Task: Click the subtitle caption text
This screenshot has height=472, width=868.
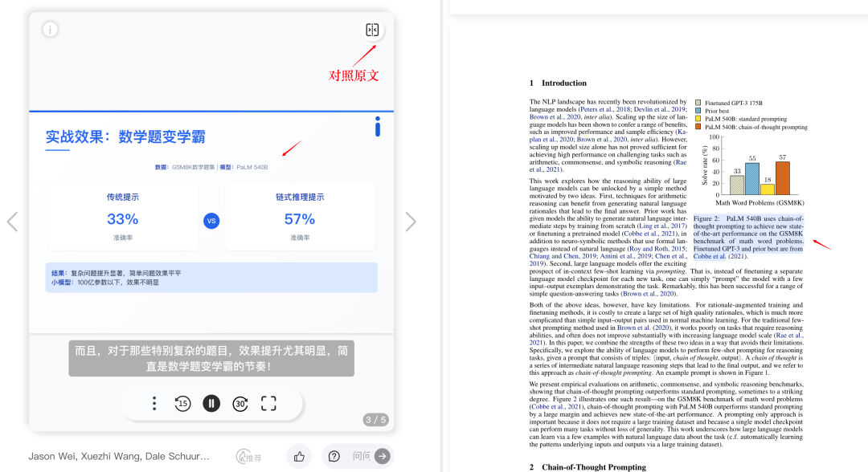Action: [x=211, y=358]
